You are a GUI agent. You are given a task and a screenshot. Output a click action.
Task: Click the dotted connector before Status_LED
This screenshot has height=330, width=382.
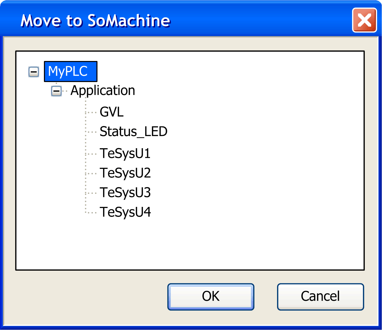(91, 132)
